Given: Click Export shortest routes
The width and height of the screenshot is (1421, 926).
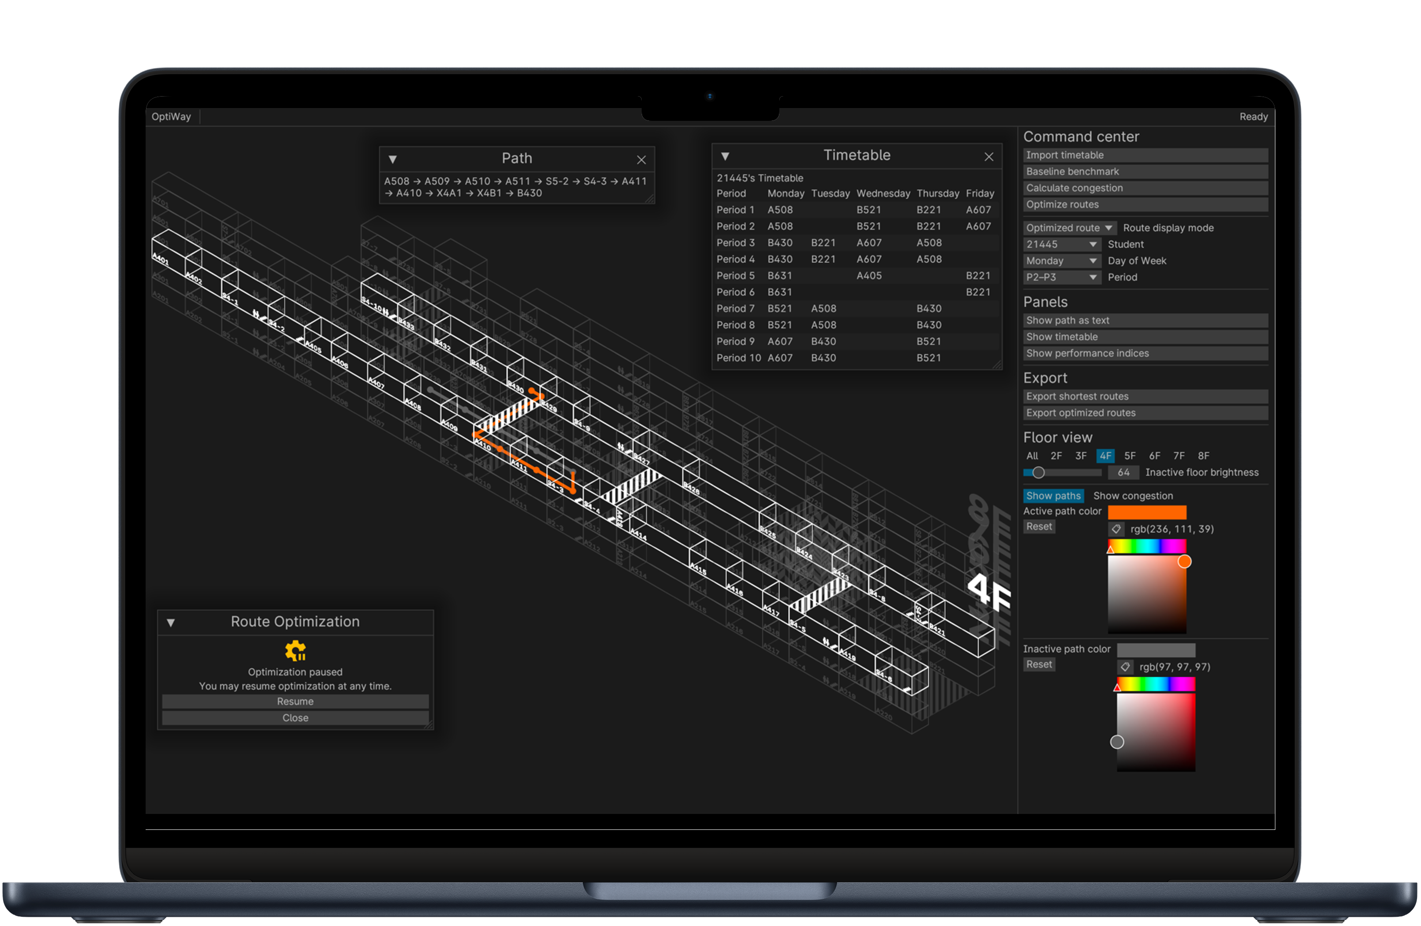Looking at the screenshot, I should click(x=1145, y=396).
